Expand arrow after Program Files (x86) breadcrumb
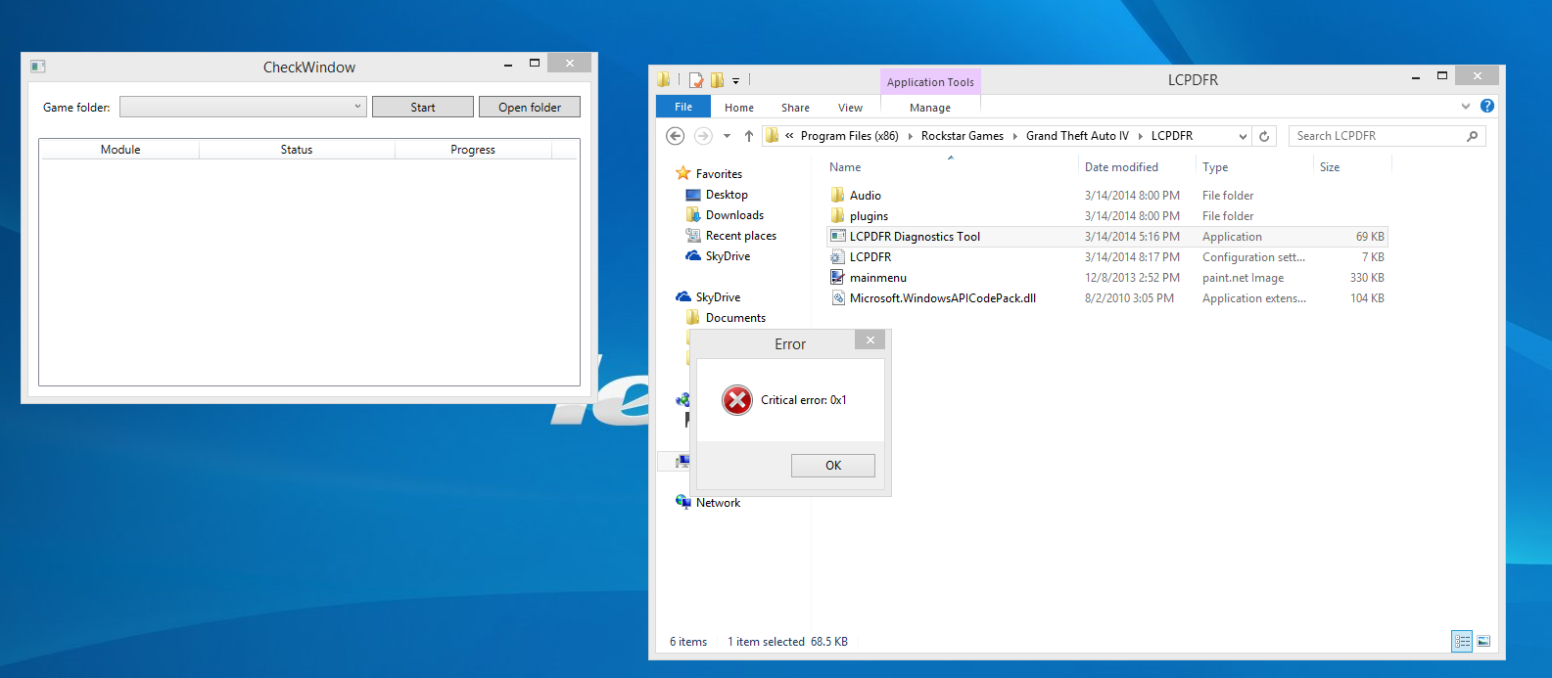The height and width of the screenshot is (678, 1552). [x=910, y=136]
